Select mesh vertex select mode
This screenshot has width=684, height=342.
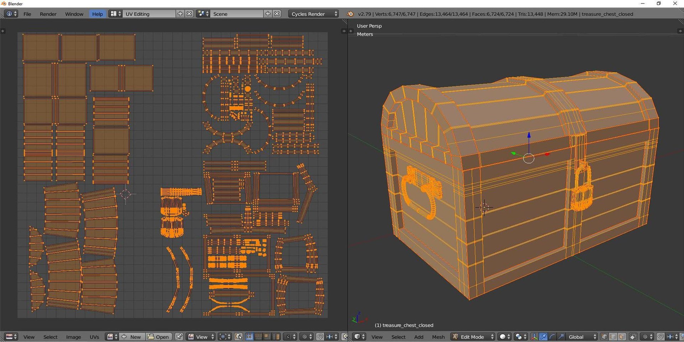(x=604, y=337)
